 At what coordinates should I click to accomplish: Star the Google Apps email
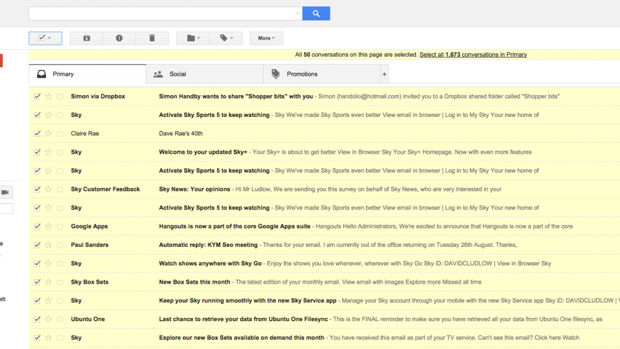tap(48, 226)
